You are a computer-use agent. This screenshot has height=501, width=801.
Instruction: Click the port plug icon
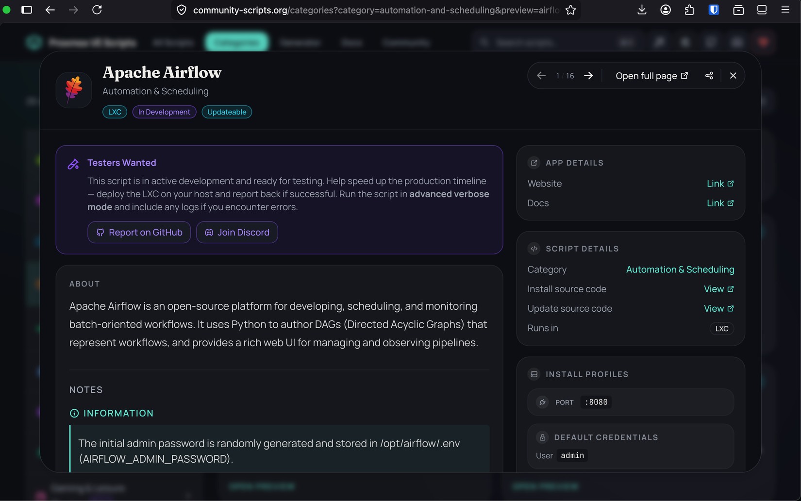[x=543, y=402]
